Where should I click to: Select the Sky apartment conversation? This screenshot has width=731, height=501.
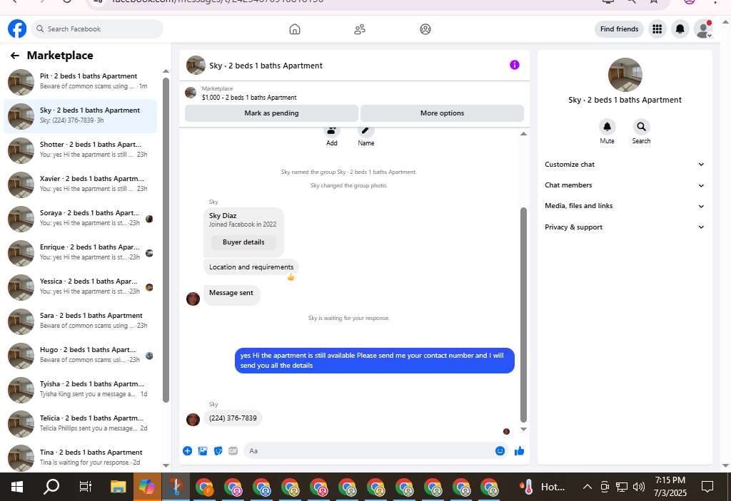pyautogui.click(x=80, y=115)
